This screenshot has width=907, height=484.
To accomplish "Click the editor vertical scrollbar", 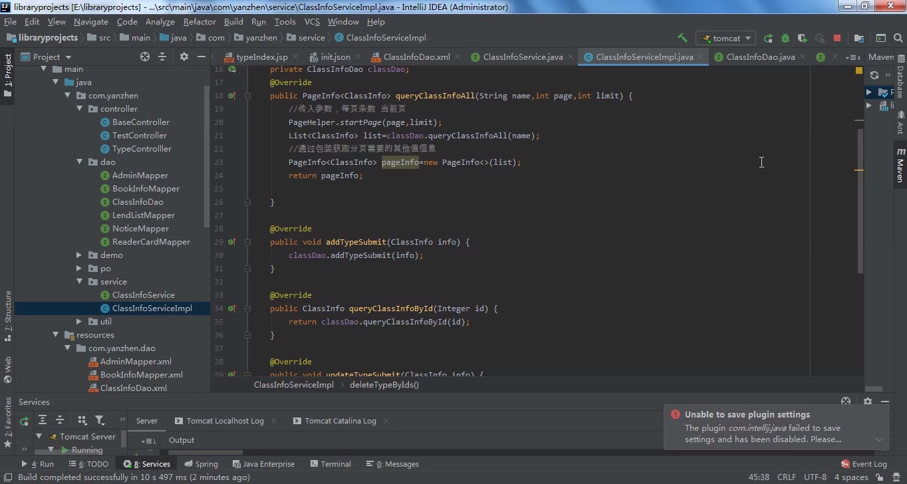I will point(860,199).
